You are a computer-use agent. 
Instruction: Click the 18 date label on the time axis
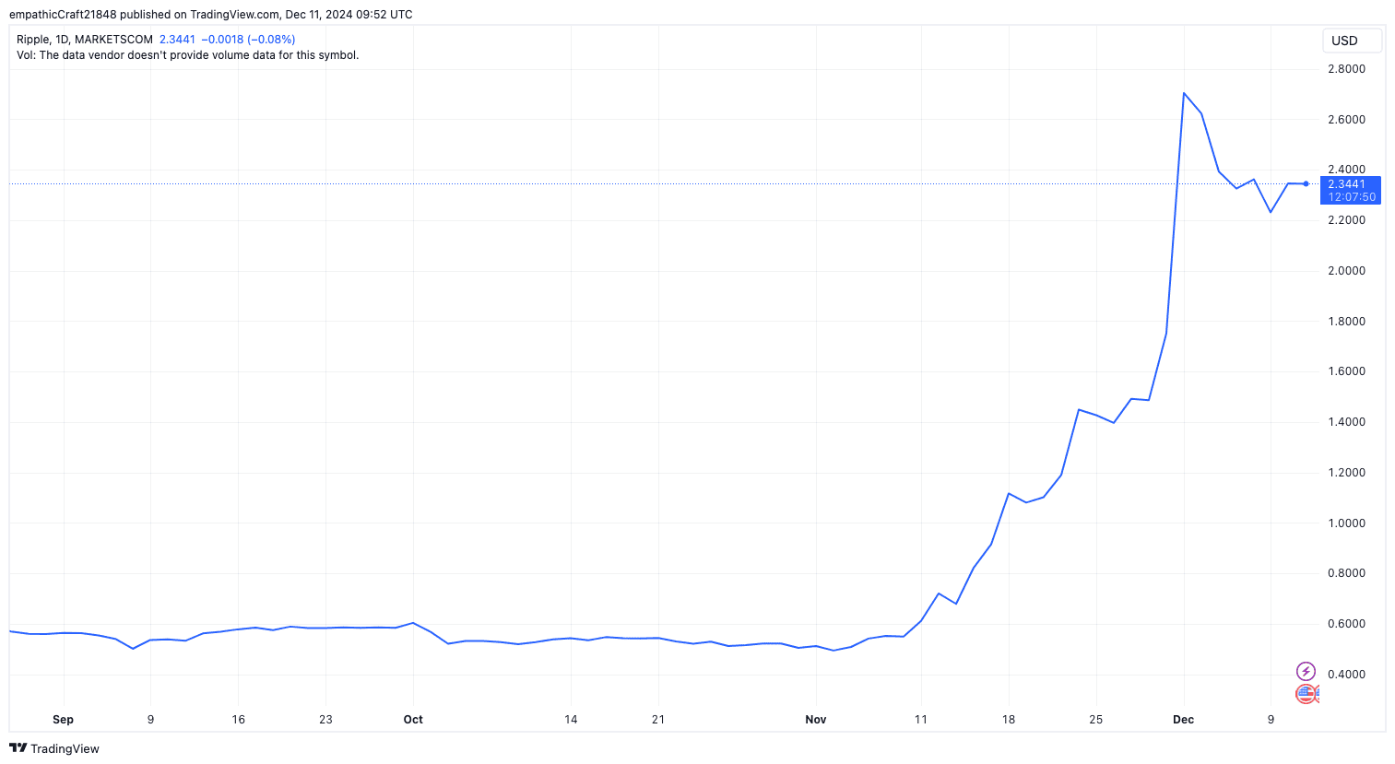1009,720
